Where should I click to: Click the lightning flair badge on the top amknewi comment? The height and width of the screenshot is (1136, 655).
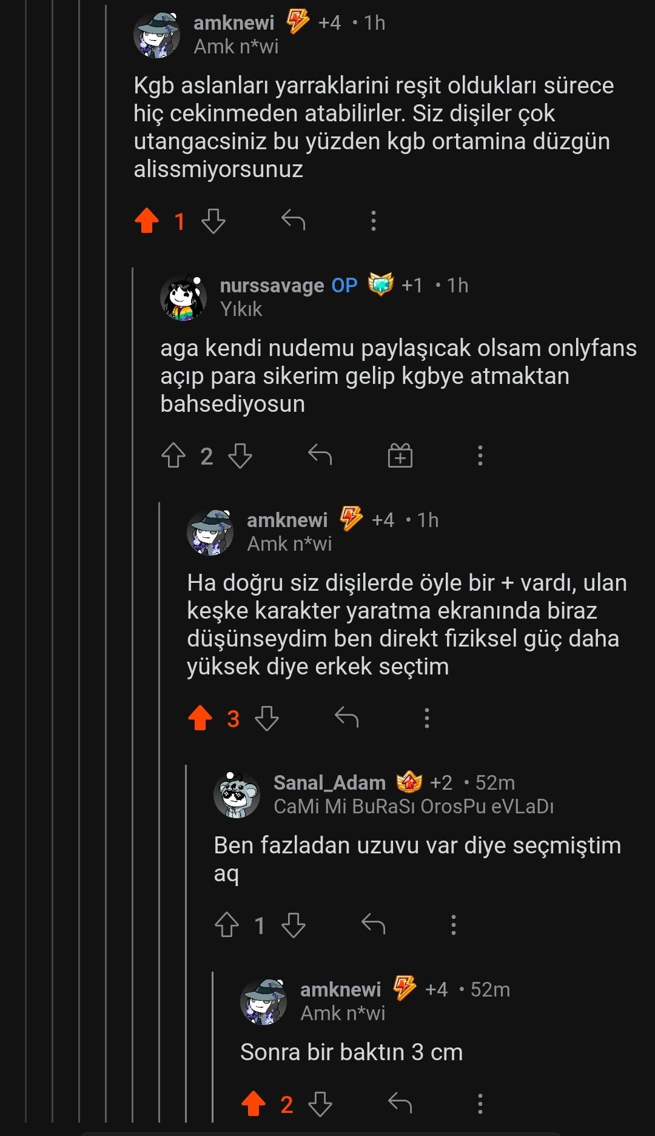pyautogui.click(x=297, y=22)
